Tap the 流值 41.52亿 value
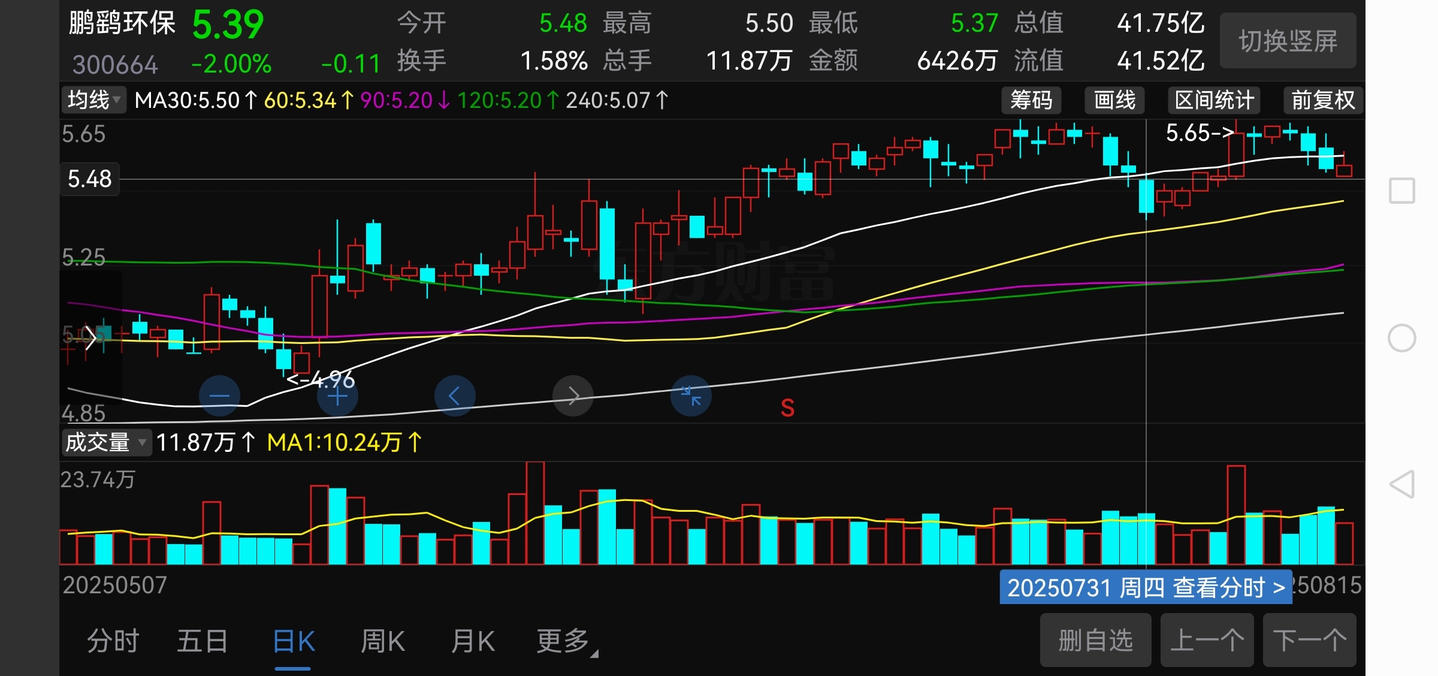This screenshot has height=676, width=1438. pyautogui.click(x=1161, y=61)
